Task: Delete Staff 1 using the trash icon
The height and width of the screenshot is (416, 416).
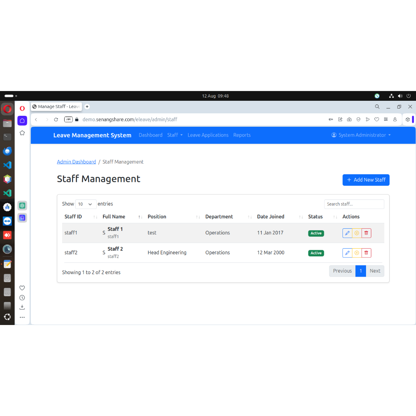Action: tap(366, 233)
